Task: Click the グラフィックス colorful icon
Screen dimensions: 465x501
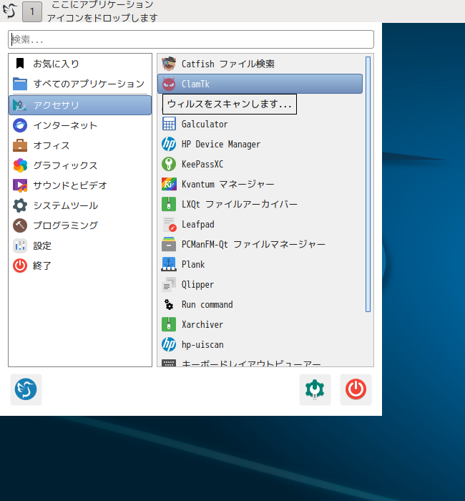Action: pyautogui.click(x=20, y=165)
